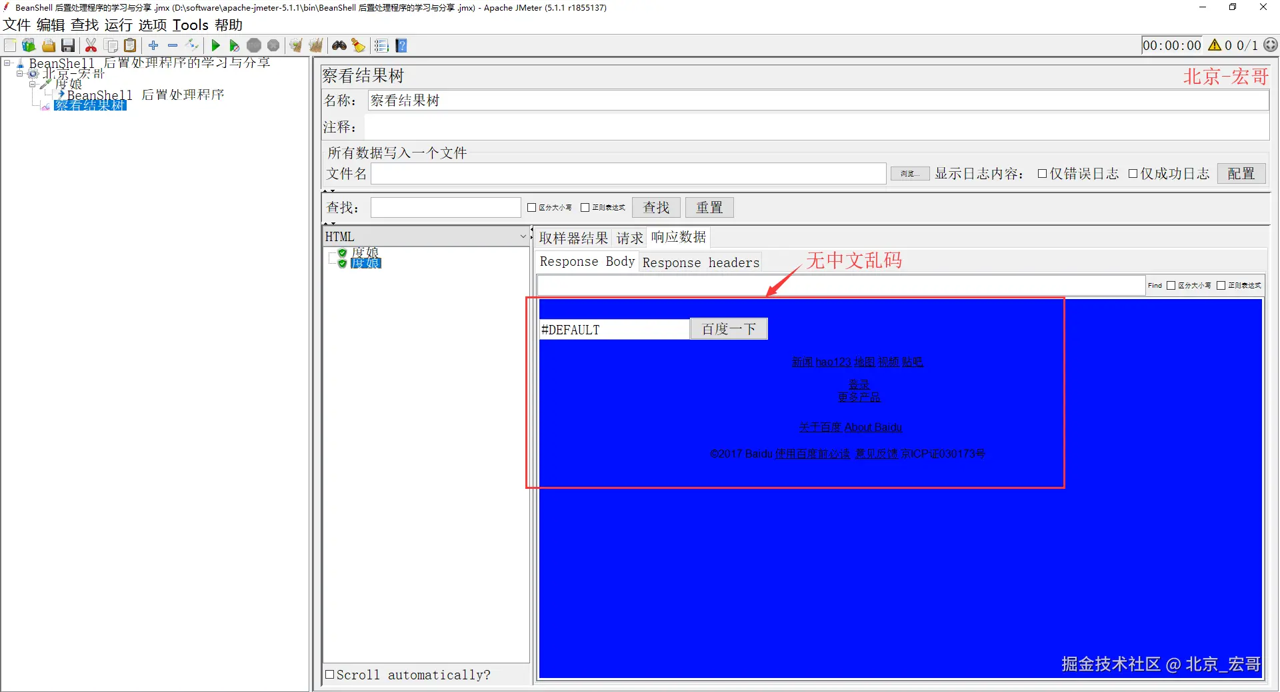
Task: Click the 浏览 browse button
Action: click(910, 174)
